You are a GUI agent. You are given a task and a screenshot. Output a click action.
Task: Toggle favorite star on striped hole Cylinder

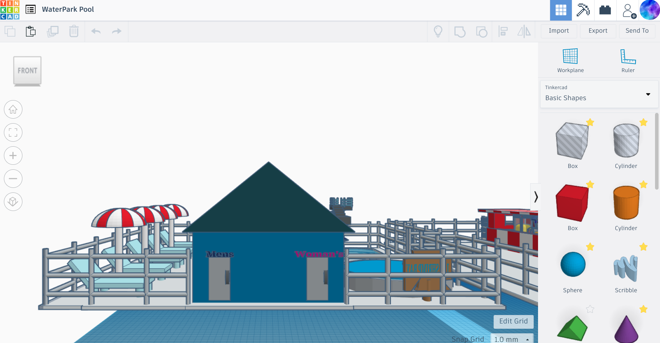tap(643, 123)
